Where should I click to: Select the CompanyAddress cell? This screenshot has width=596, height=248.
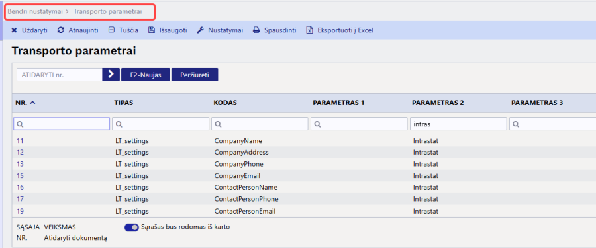pyautogui.click(x=241, y=152)
